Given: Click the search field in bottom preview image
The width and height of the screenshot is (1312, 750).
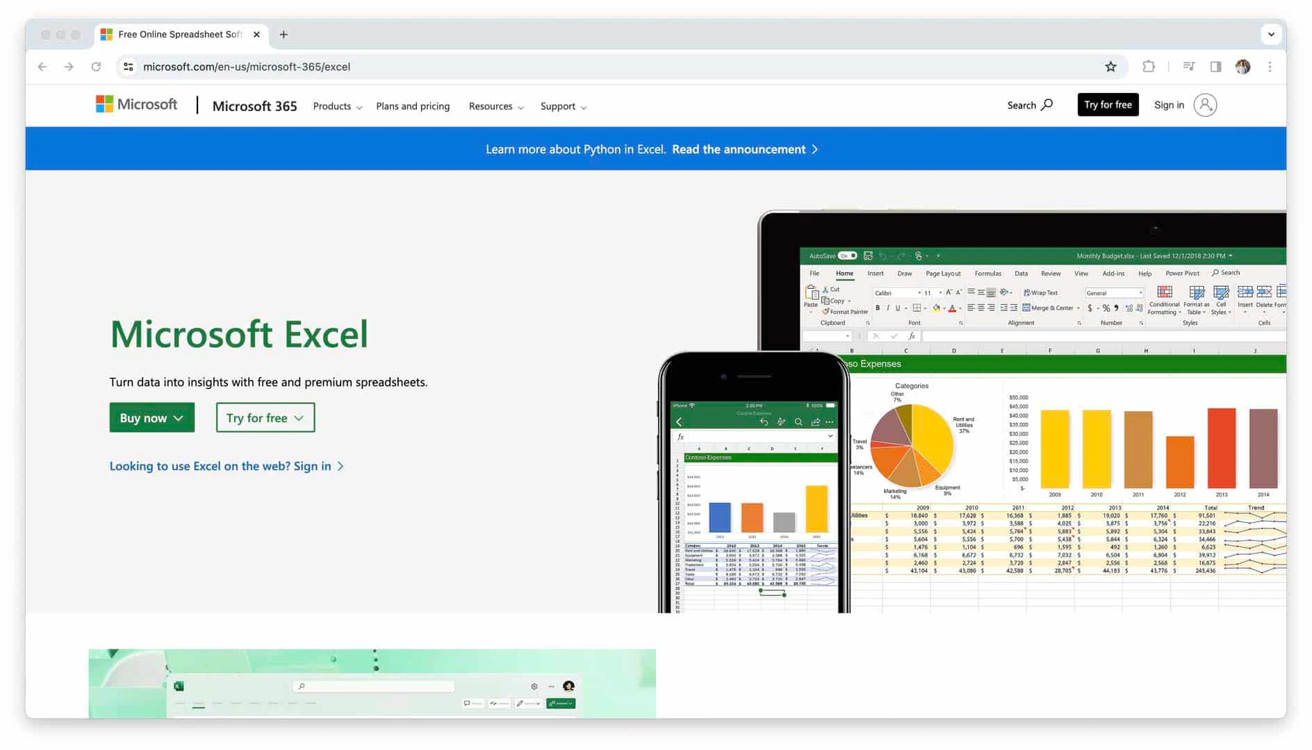Looking at the screenshot, I should [374, 686].
